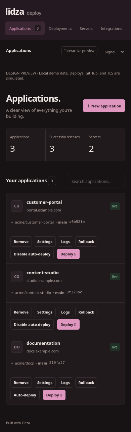Click the Built with Līdza footer text
Screen dimensions: 131x432
pyautogui.click(x=18, y=423)
